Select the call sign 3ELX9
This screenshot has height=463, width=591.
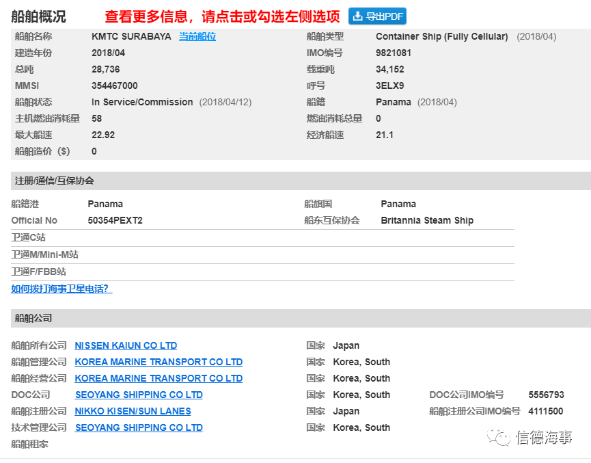point(389,85)
